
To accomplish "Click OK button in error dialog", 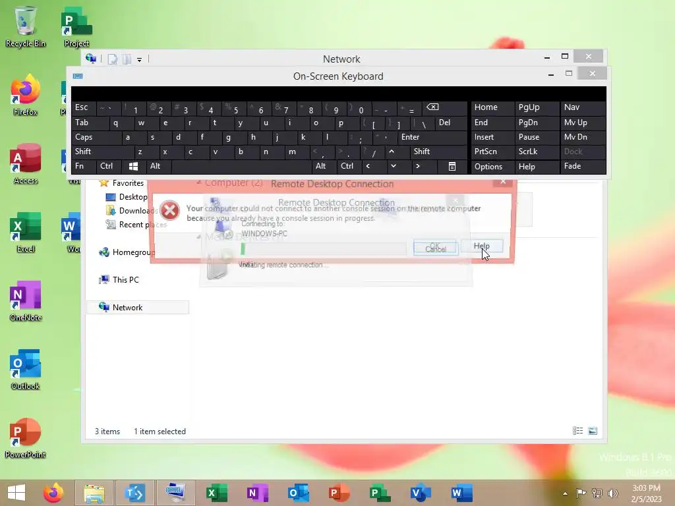I will point(435,246).
